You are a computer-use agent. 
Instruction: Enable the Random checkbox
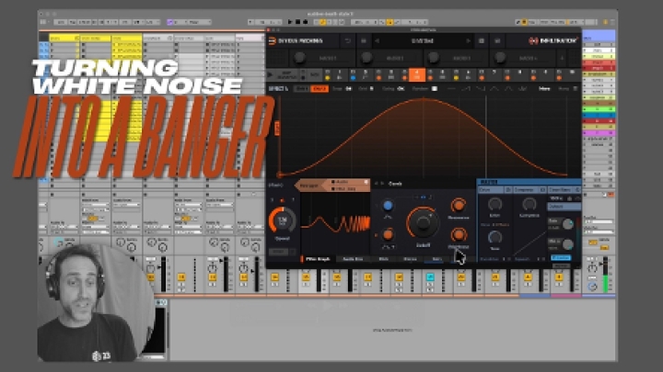tap(435, 88)
